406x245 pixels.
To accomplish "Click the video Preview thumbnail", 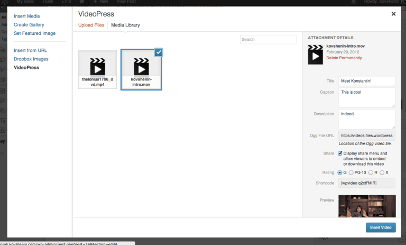I will point(367,206).
